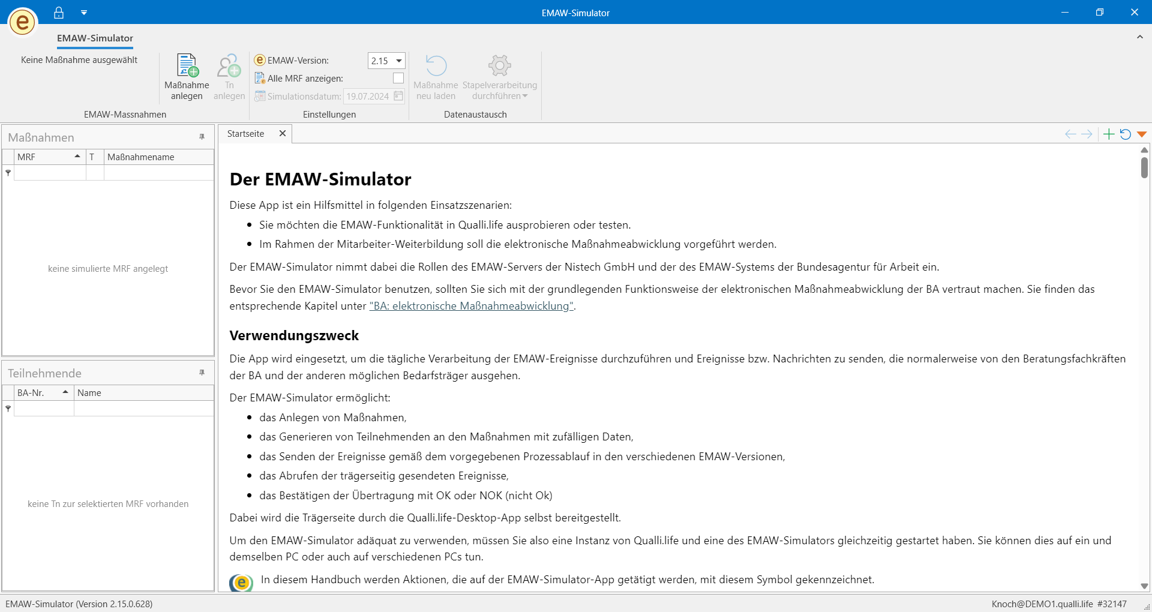The image size is (1152, 612).
Task: Click the vertical scrollbar thumb
Action: click(x=1145, y=167)
